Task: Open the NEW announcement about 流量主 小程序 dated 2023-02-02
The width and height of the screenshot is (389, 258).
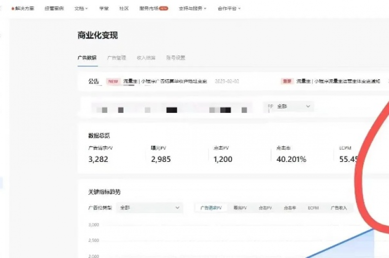Action: [x=165, y=81]
